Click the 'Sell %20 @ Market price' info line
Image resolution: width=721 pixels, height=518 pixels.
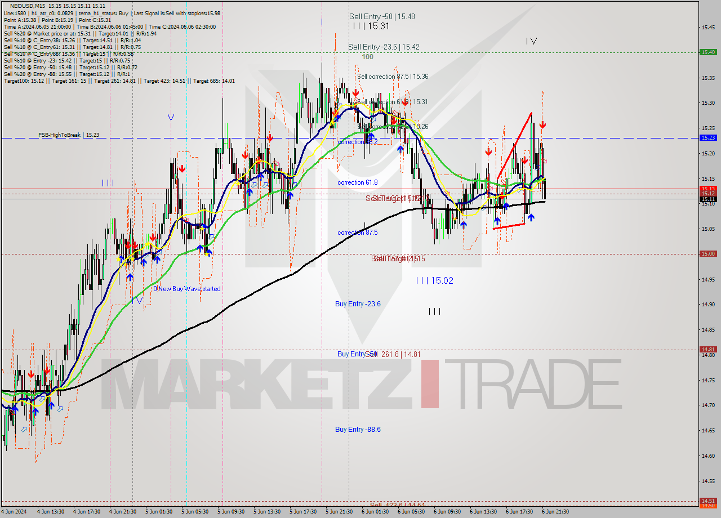pyautogui.click(x=80, y=33)
